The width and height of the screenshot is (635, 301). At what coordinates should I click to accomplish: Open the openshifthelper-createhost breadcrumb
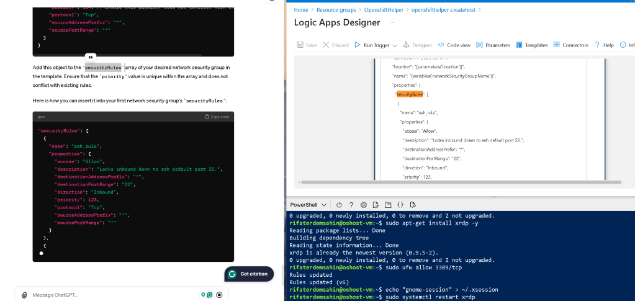[x=443, y=10]
